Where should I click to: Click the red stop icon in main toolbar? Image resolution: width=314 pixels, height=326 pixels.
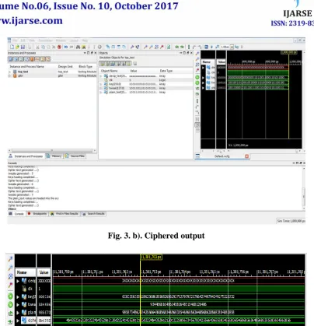(x=59, y=47)
